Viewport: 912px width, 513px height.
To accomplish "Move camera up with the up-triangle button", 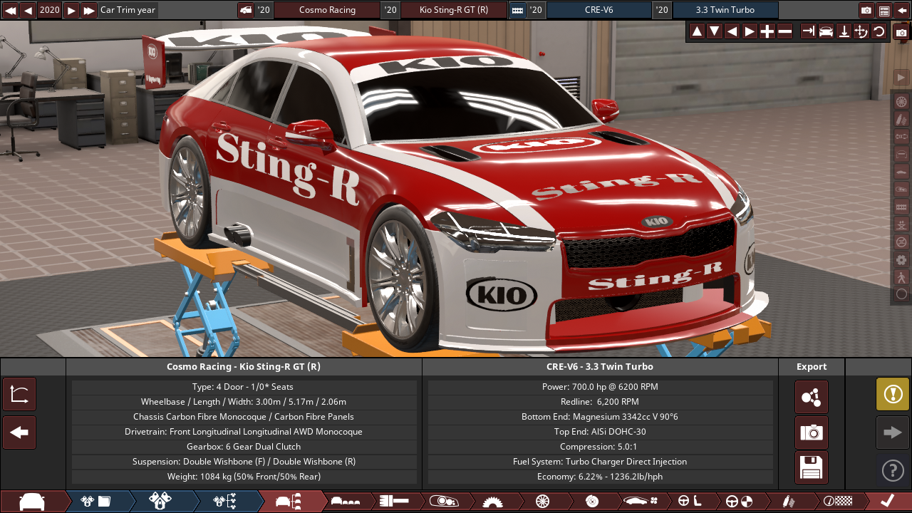I will coord(697,31).
